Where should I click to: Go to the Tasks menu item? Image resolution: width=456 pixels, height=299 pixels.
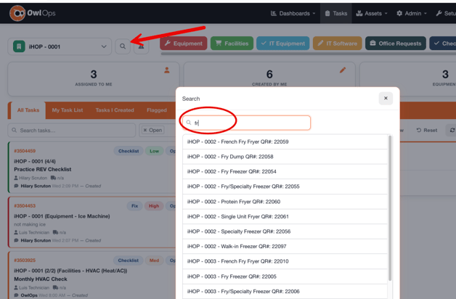336,13
